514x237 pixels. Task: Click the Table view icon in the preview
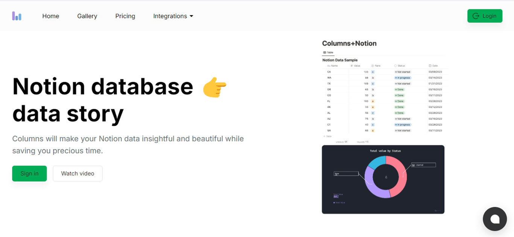325,53
